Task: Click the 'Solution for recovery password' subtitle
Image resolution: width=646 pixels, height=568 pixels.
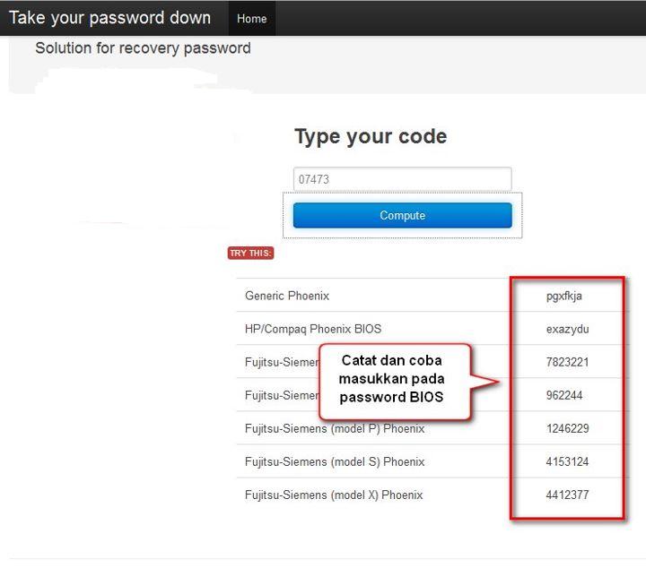Action: click(143, 48)
